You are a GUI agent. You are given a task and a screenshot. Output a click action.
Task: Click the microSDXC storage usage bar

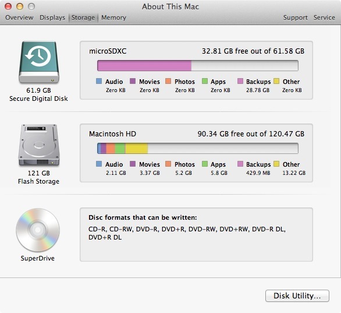coord(198,65)
